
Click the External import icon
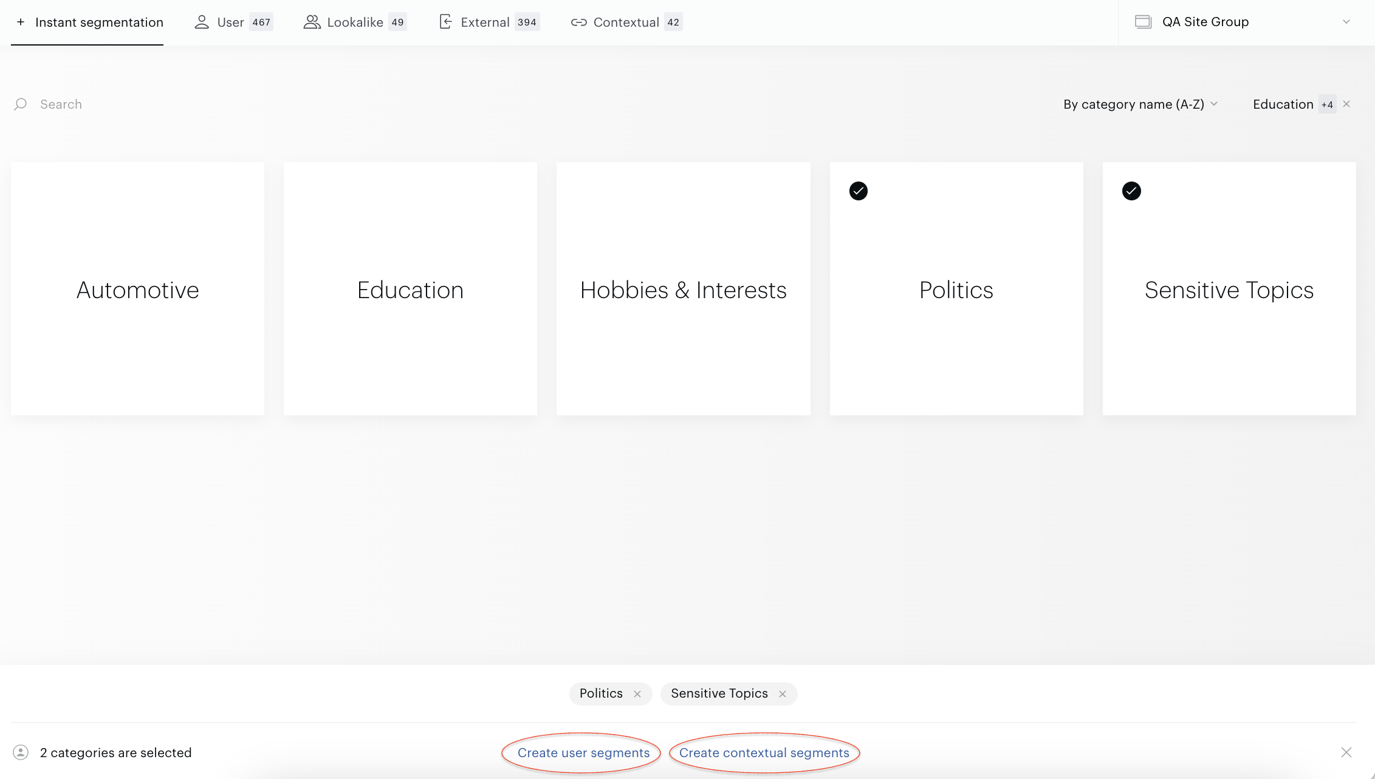(x=445, y=22)
